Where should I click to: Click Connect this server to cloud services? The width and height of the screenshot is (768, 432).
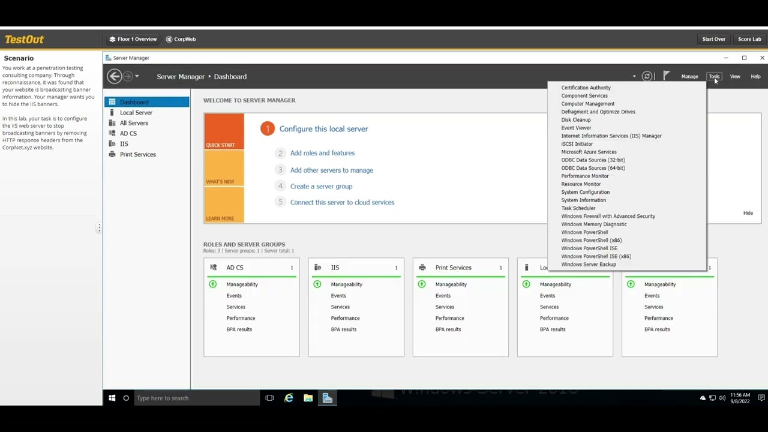pyautogui.click(x=342, y=203)
